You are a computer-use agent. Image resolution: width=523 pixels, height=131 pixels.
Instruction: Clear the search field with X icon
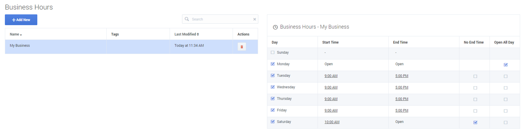point(255,19)
